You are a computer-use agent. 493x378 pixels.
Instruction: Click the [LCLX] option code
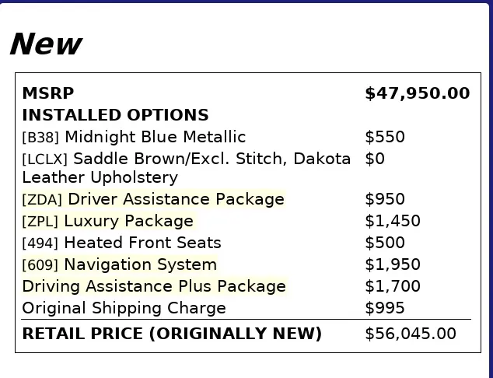click(x=44, y=159)
